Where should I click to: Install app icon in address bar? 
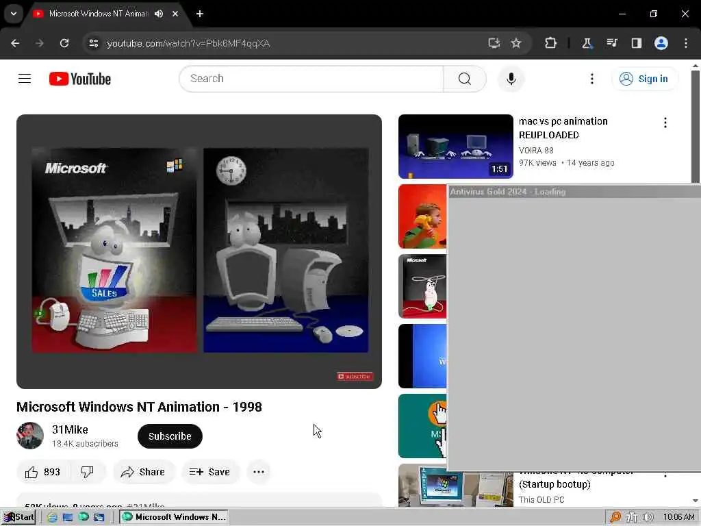click(494, 43)
